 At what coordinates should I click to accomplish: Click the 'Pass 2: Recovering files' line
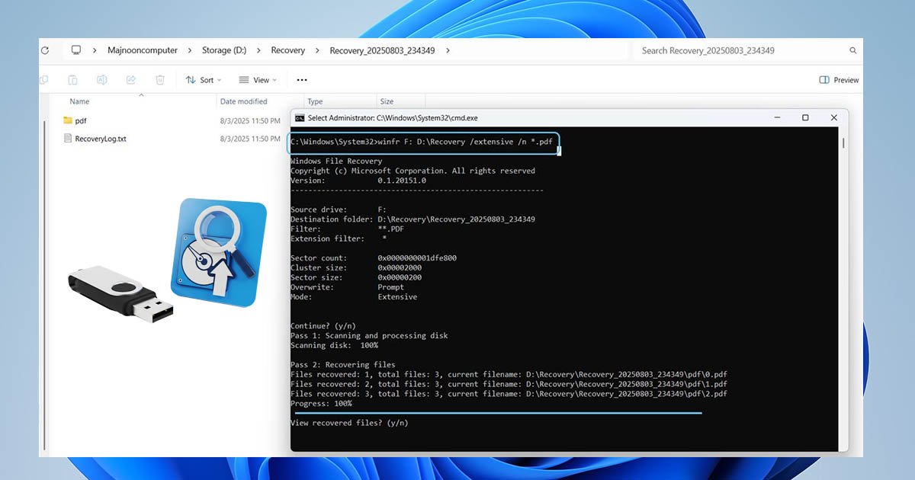[x=342, y=365]
